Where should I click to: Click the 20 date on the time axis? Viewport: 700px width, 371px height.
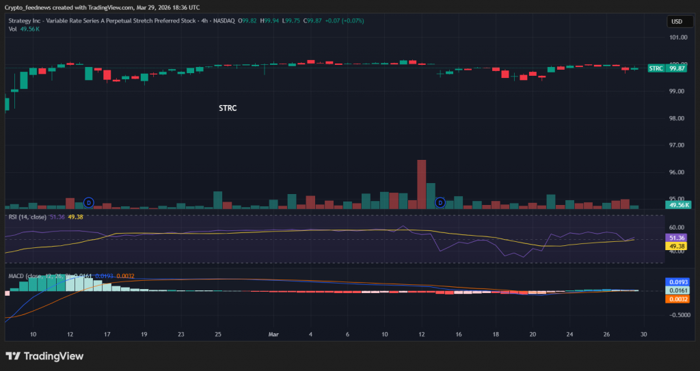click(x=533, y=334)
